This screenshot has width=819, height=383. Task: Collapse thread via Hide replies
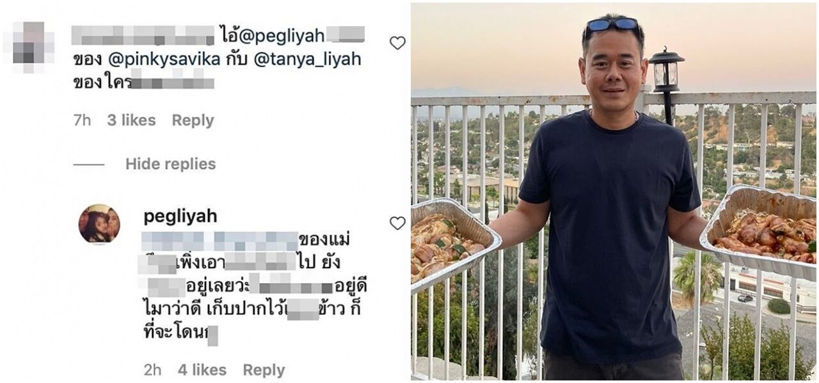(170, 164)
